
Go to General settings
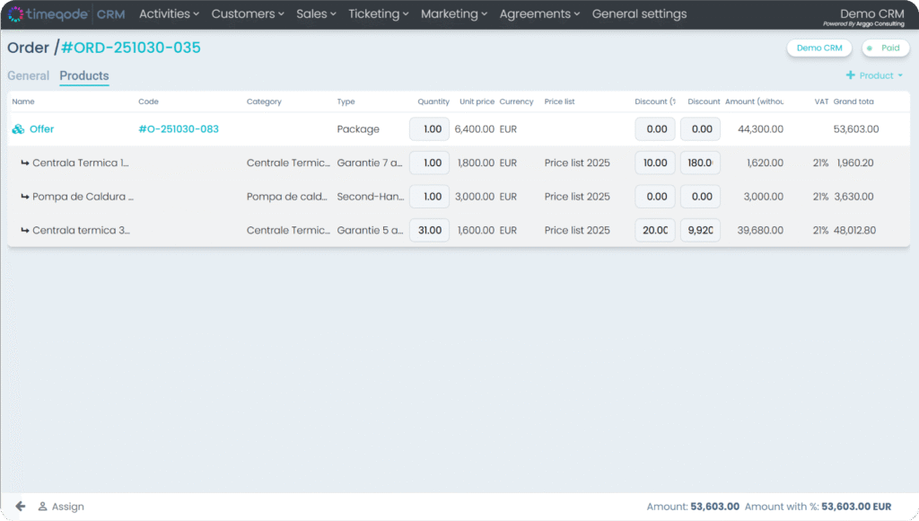pyautogui.click(x=639, y=14)
